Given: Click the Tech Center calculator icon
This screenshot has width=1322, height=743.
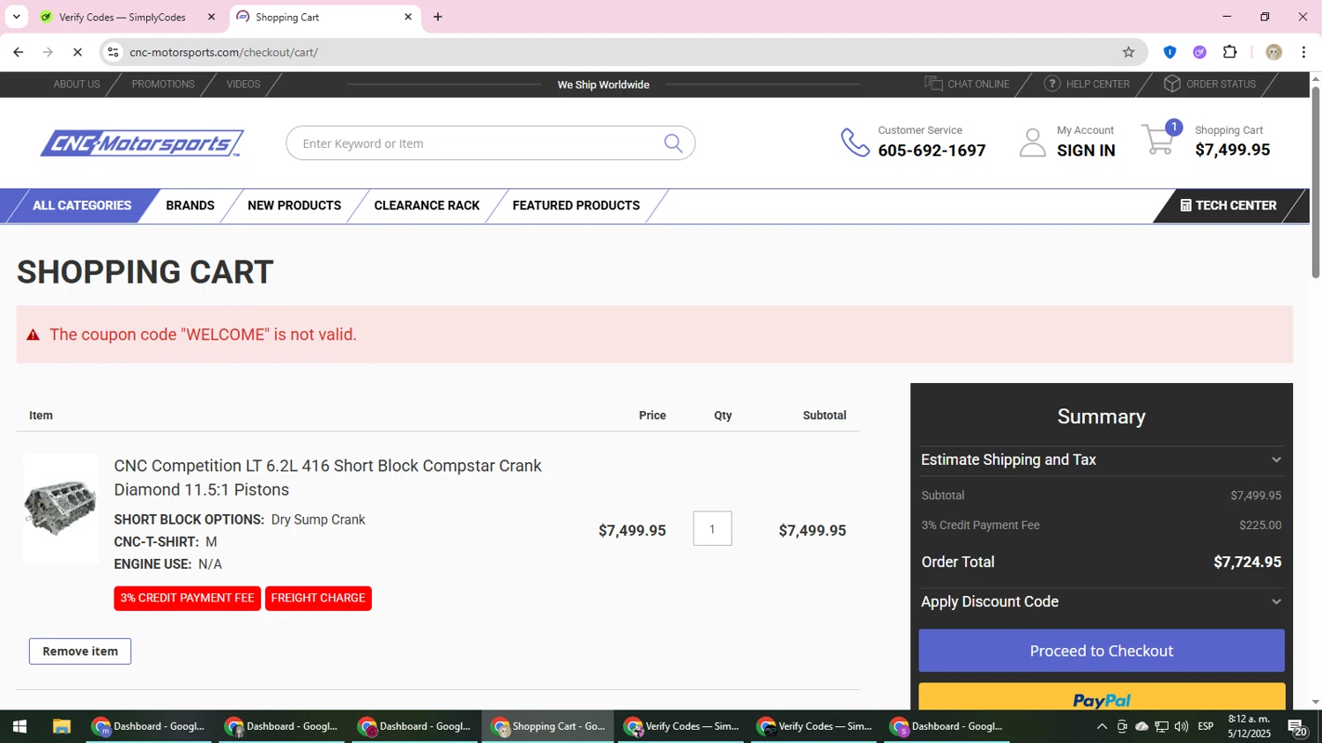Looking at the screenshot, I should coord(1186,205).
